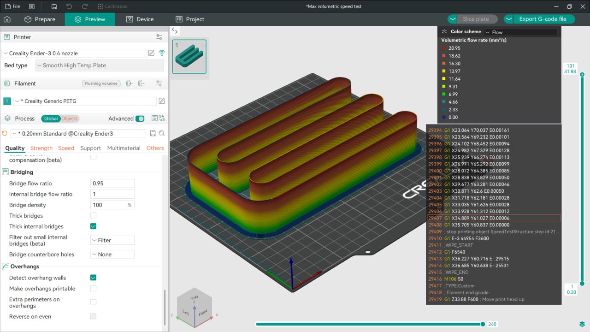Click the Bridge density field

tap(112, 205)
